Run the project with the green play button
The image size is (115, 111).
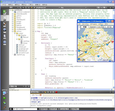click(5, 98)
